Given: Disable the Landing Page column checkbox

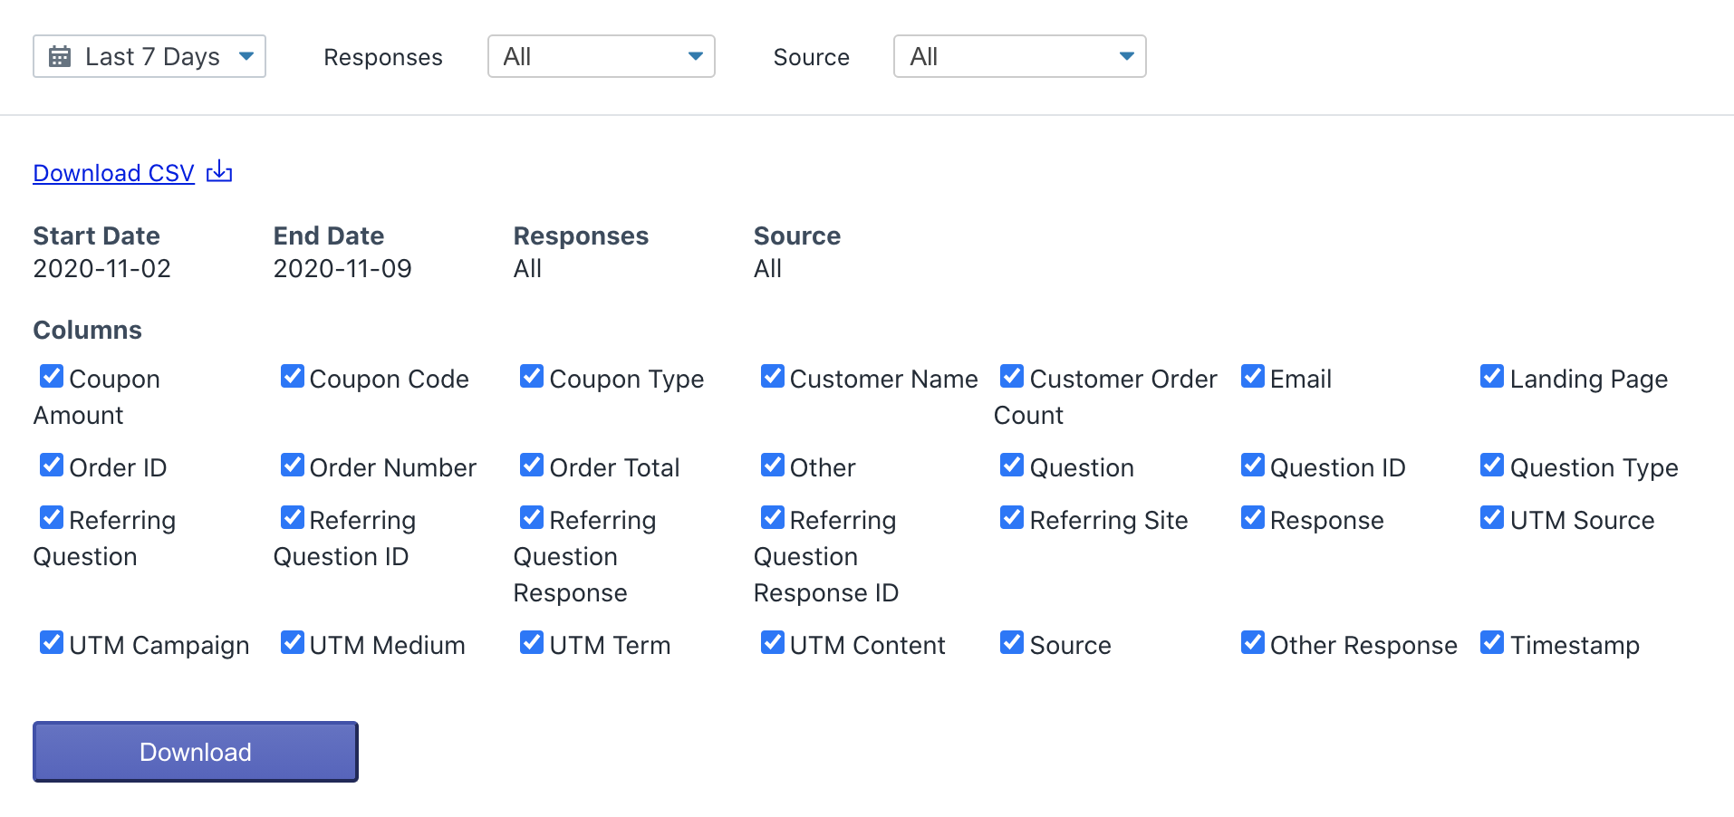Looking at the screenshot, I should tap(1492, 376).
